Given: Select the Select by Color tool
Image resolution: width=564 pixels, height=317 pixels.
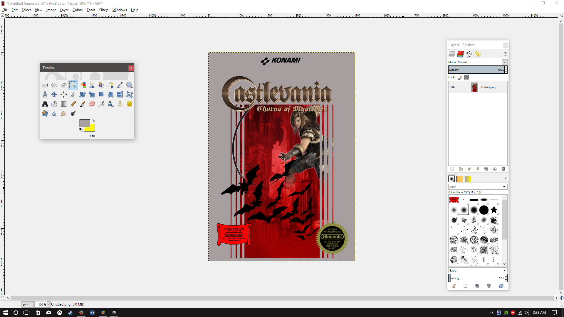Looking at the screenshot, I should [x=83, y=85].
